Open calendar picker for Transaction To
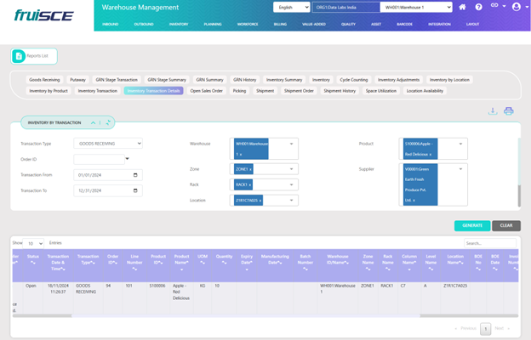Screen dimensions: 531x340 [x=135, y=191]
